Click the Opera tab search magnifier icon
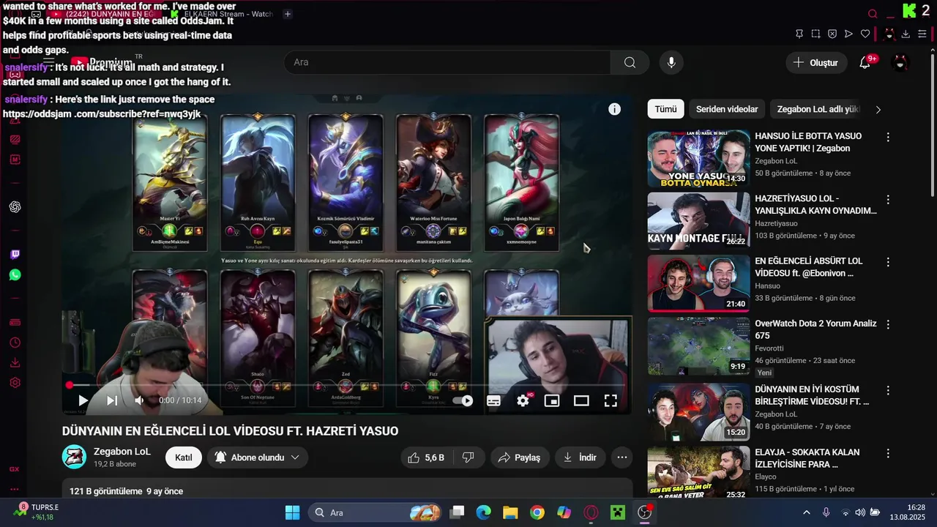Viewport: 937px width, 527px height. (x=873, y=14)
